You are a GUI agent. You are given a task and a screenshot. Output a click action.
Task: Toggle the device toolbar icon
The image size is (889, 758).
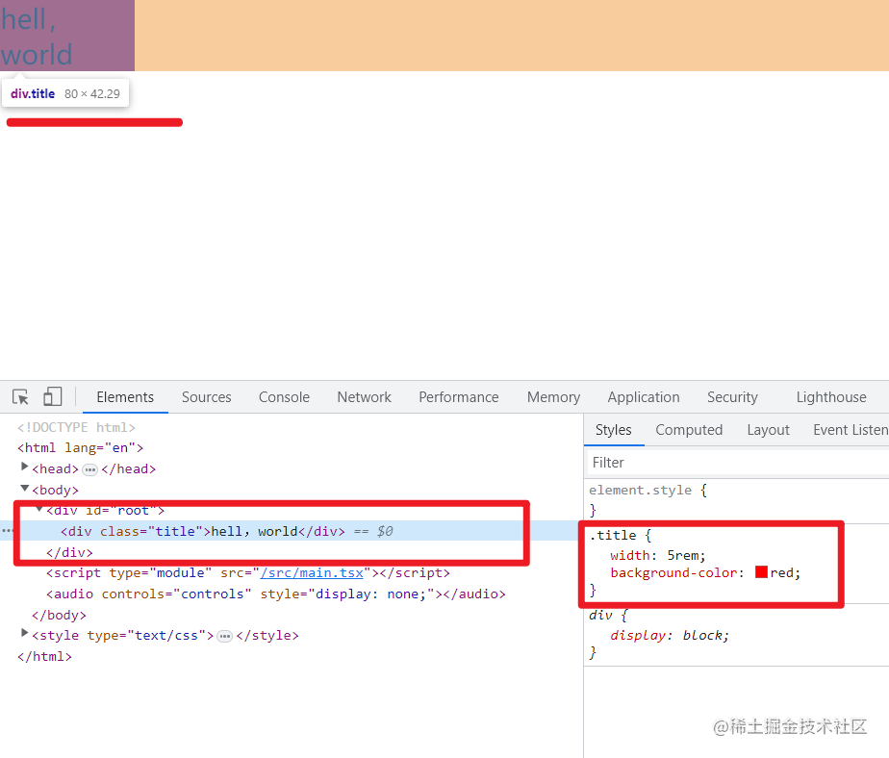click(x=52, y=397)
